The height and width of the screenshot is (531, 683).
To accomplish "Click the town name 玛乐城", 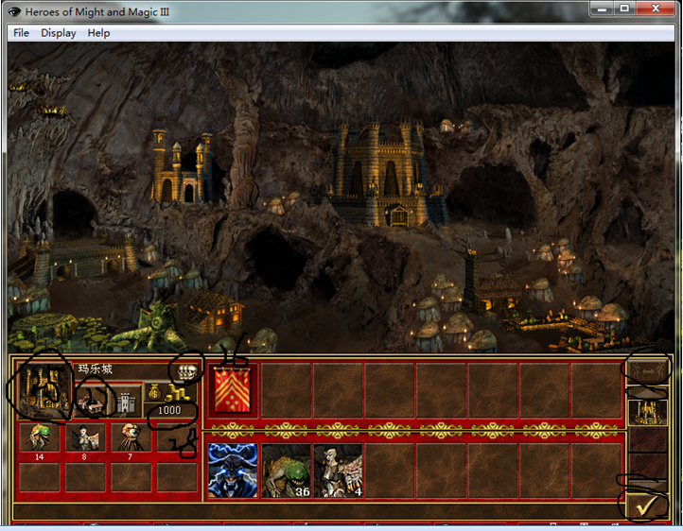I will pyautogui.click(x=95, y=369).
